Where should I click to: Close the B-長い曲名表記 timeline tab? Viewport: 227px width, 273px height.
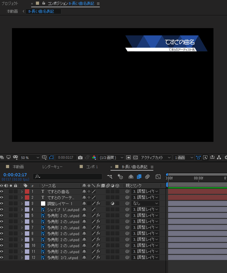pyautogui.click(x=111, y=167)
